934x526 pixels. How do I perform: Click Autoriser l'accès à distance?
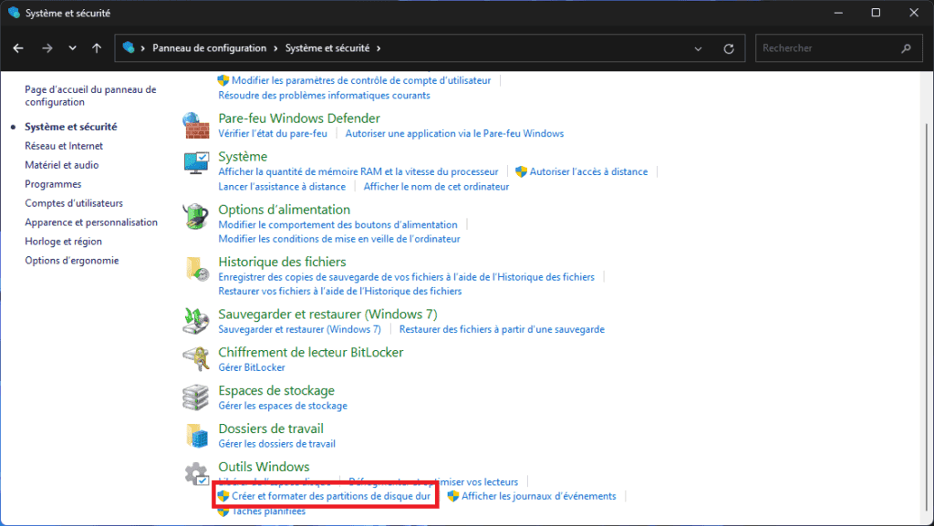click(x=588, y=171)
